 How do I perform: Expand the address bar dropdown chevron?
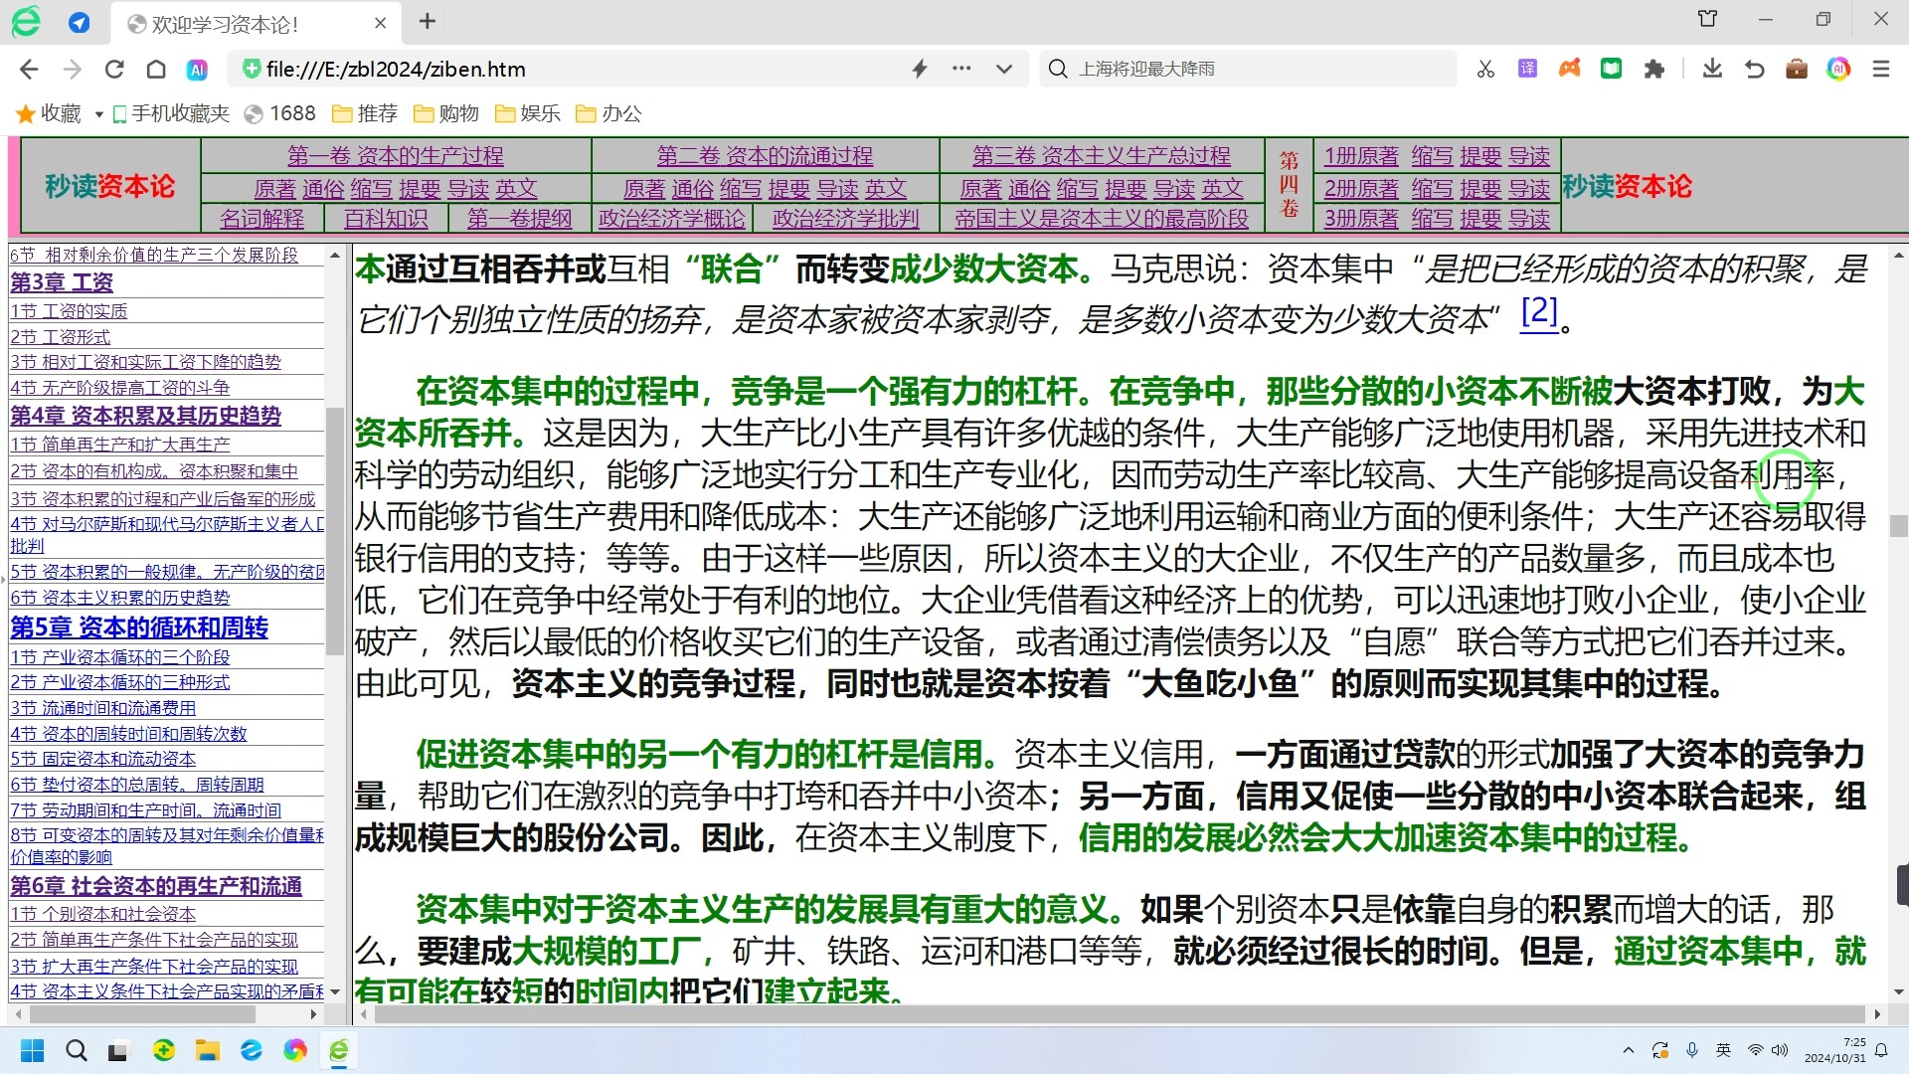point(1004,69)
